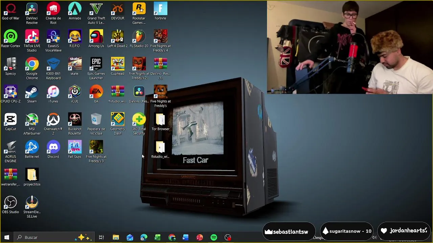Open the CapCut desktop shortcut

point(10,122)
